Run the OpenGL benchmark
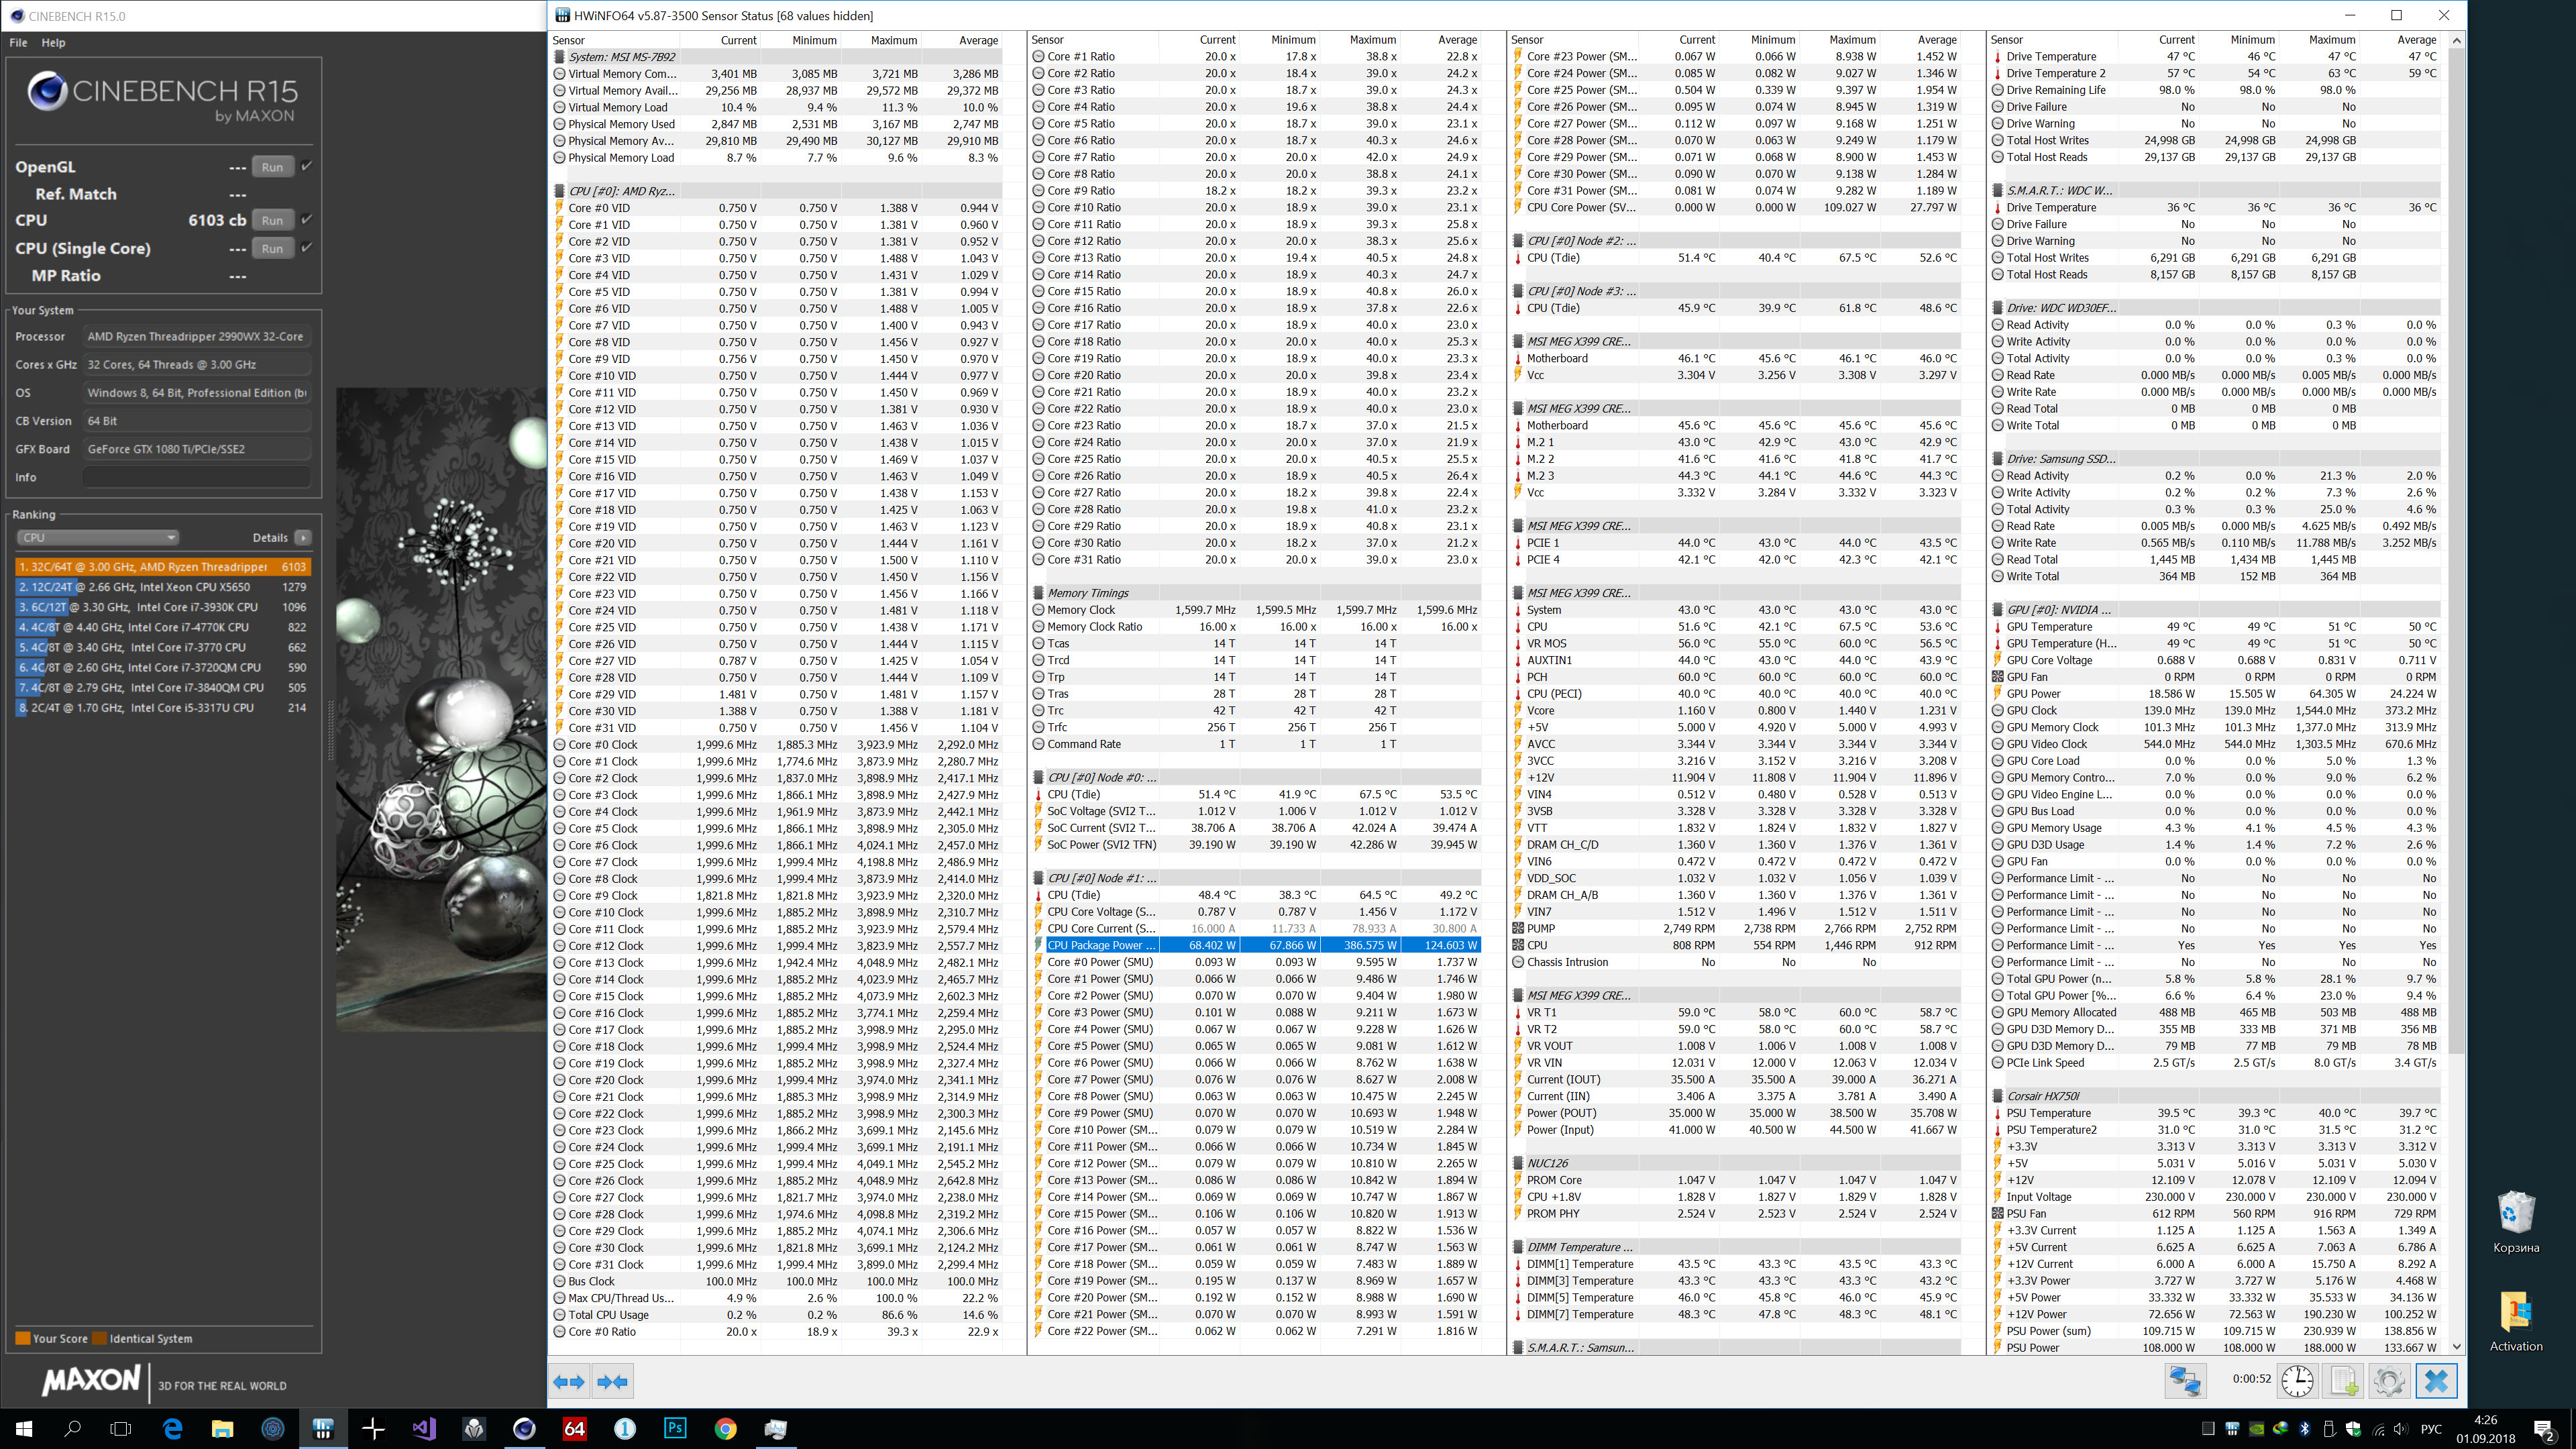 (x=272, y=167)
